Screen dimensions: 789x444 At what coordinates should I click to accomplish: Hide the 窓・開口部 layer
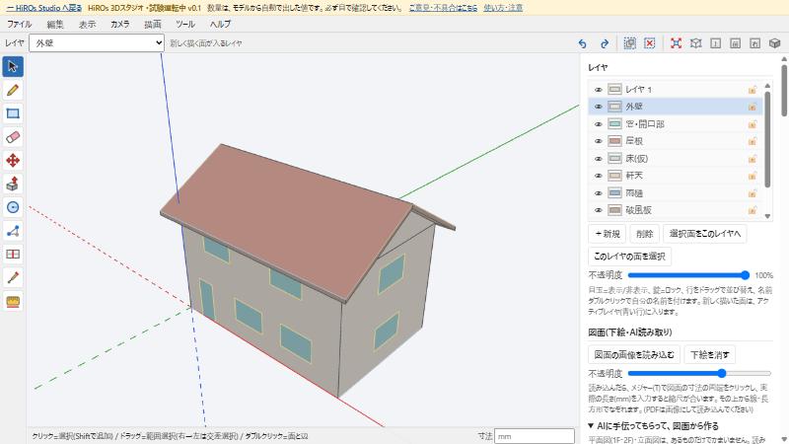pos(599,124)
